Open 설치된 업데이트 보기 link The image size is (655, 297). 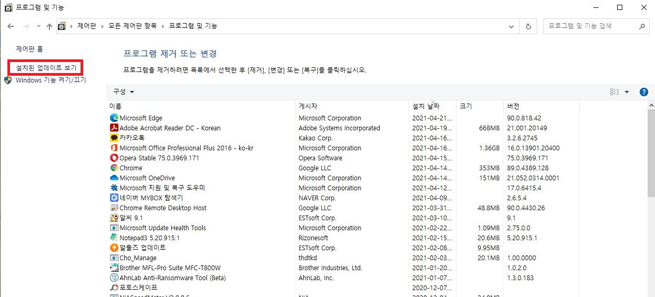click(x=46, y=68)
